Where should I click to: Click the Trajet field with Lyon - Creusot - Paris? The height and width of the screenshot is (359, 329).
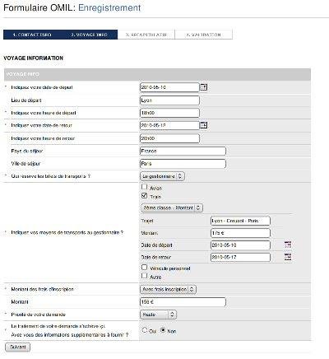[240, 221]
